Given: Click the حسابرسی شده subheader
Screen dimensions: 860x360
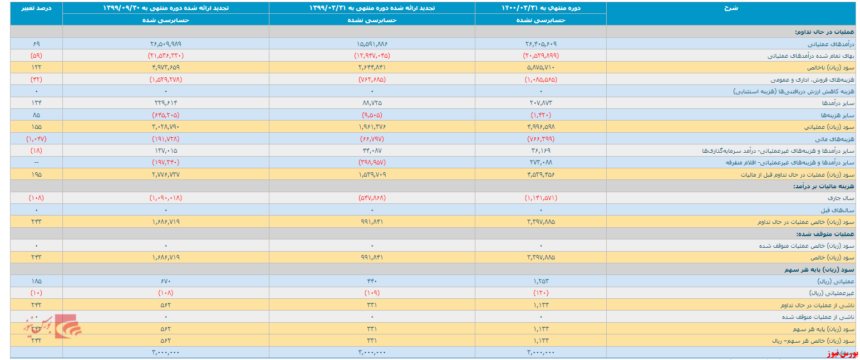Looking at the screenshot, I should (165, 20).
